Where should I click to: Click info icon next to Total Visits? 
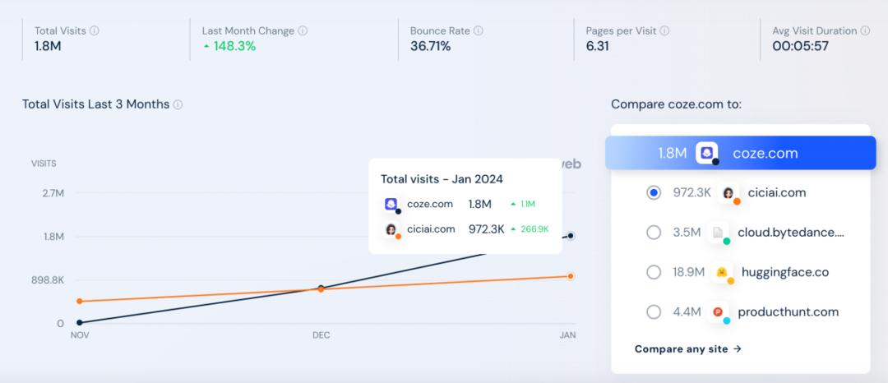coord(94,30)
